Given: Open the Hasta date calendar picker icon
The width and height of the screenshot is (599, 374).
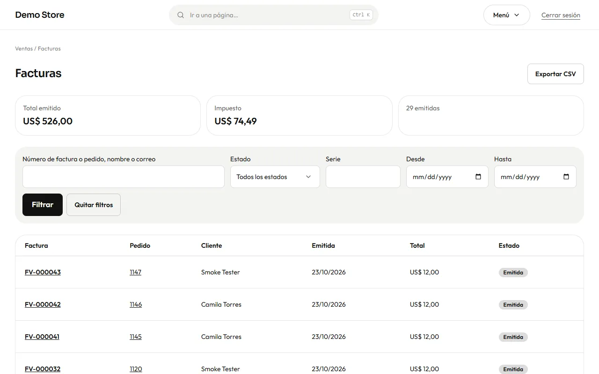Looking at the screenshot, I should (566, 177).
